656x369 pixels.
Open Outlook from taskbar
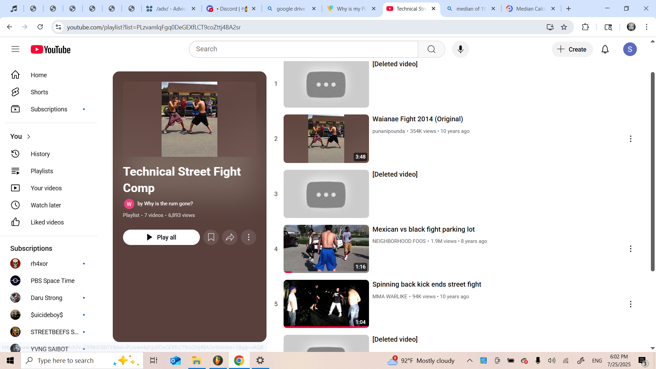tap(175, 360)
